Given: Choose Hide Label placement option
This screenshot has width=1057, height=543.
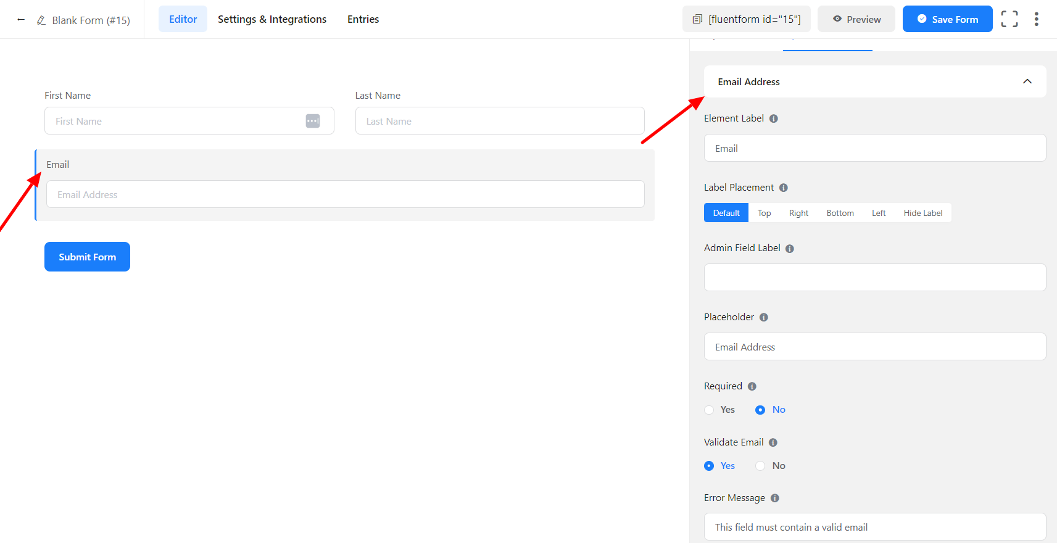Looking at the screenshot, I should coord(922,213).
